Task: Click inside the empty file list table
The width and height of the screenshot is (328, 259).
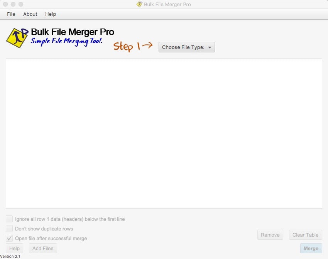Action: (x=164, y=134)
